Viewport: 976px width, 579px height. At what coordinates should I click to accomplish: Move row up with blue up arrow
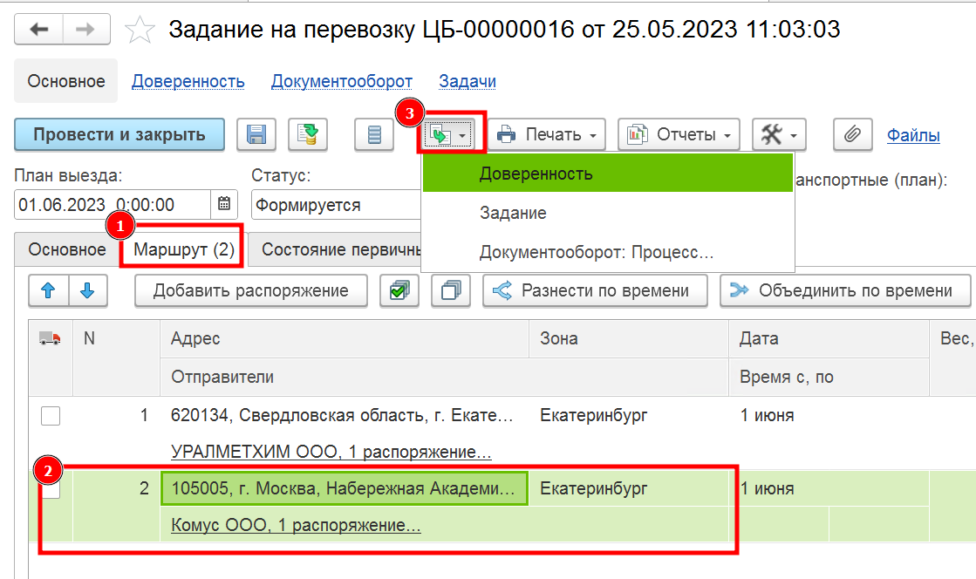(x=48, y=290)
